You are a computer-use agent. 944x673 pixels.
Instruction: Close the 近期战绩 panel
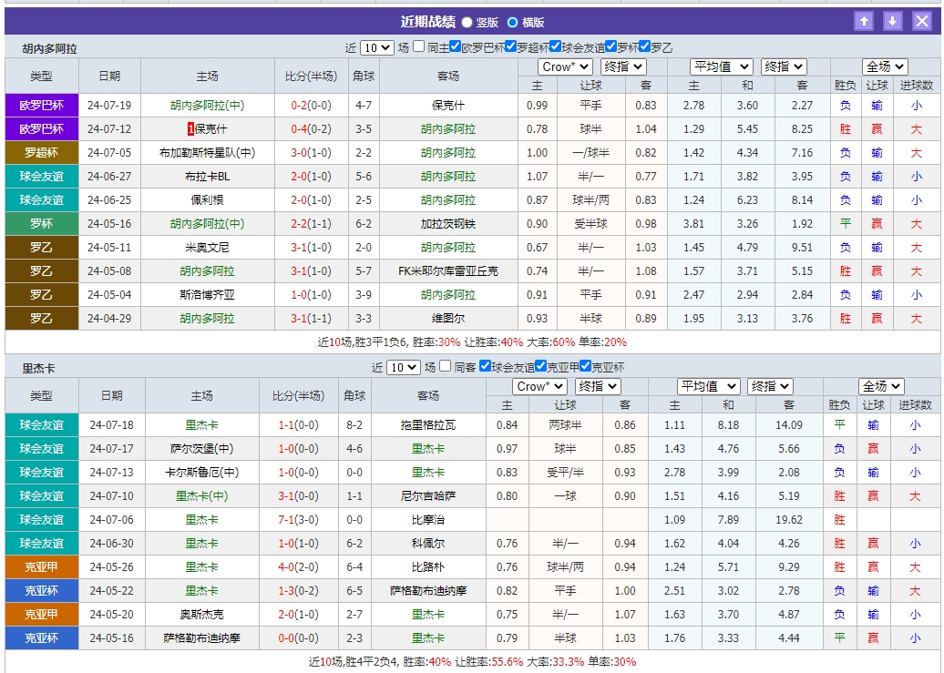923,20
